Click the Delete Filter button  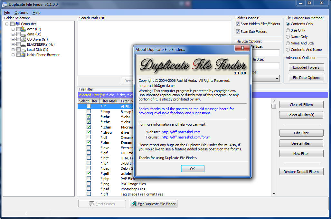pos(301,143)
